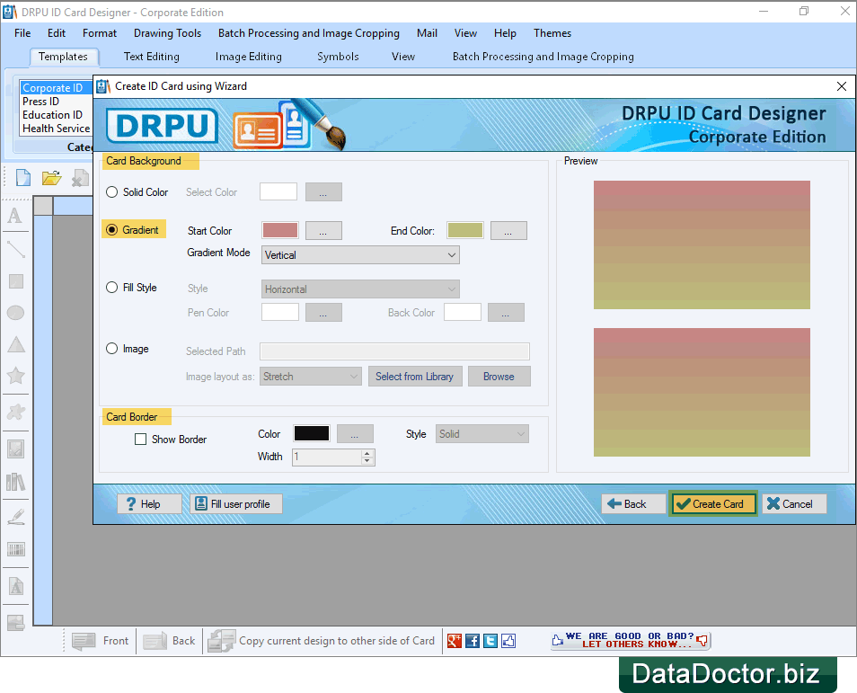
Task: Open the Drawing Tools menu
Action: coord(167,33)
